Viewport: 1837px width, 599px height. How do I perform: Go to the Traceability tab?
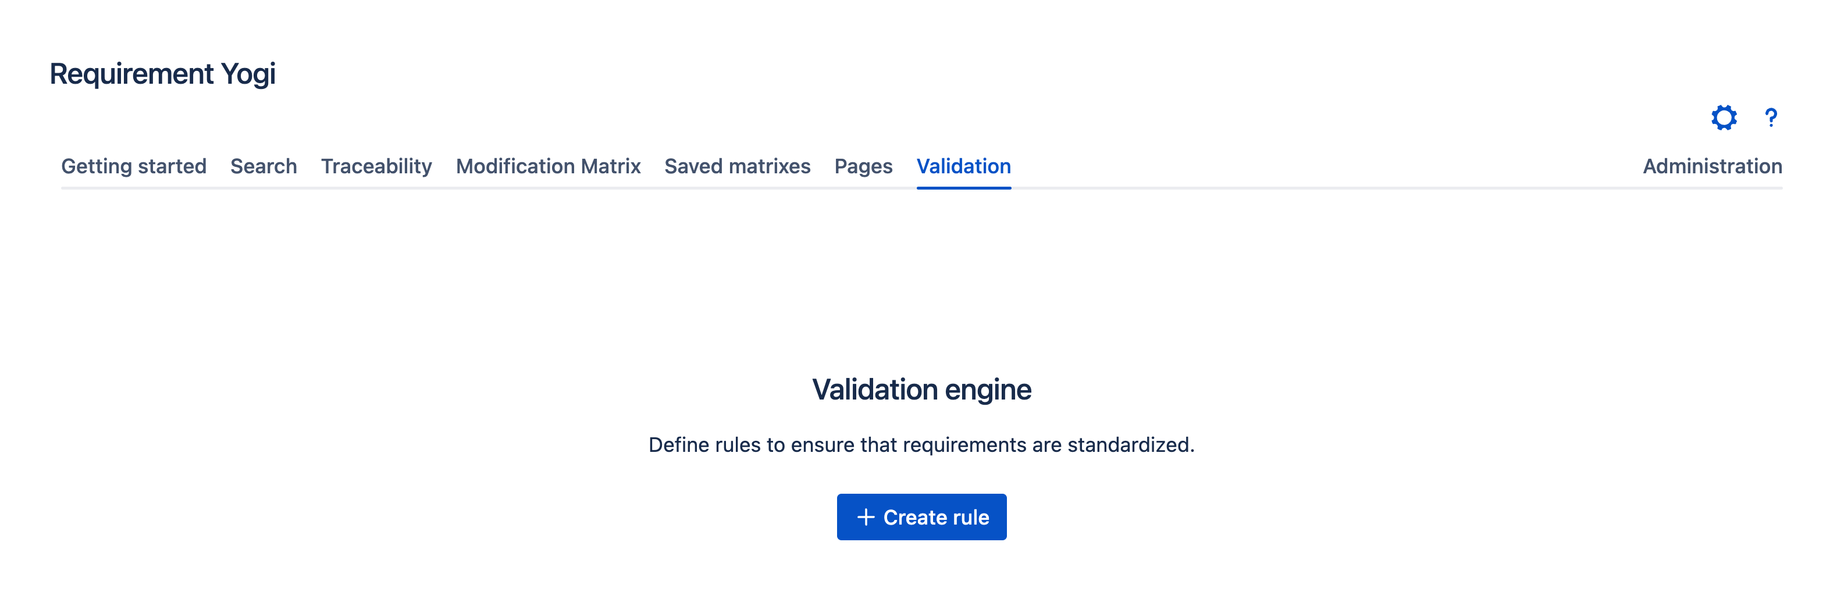(376, 166)
